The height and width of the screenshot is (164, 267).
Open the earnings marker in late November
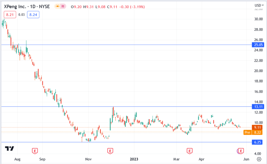click(x=110, y=151)
